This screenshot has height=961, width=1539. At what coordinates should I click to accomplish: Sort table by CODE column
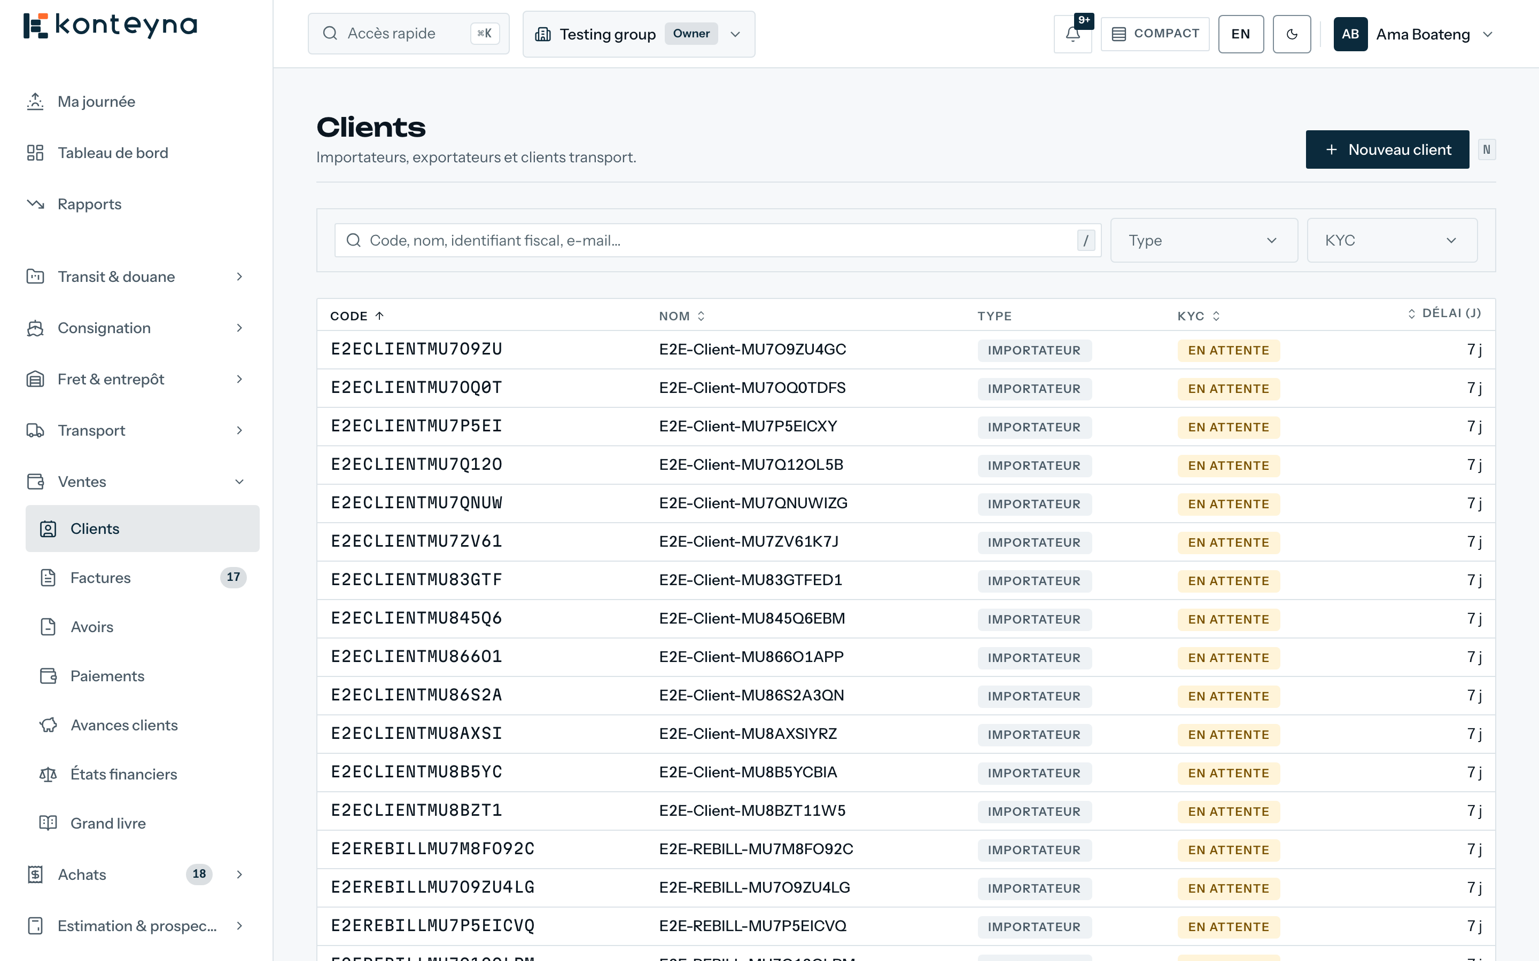pyautogui.click(x=357, y=316)
